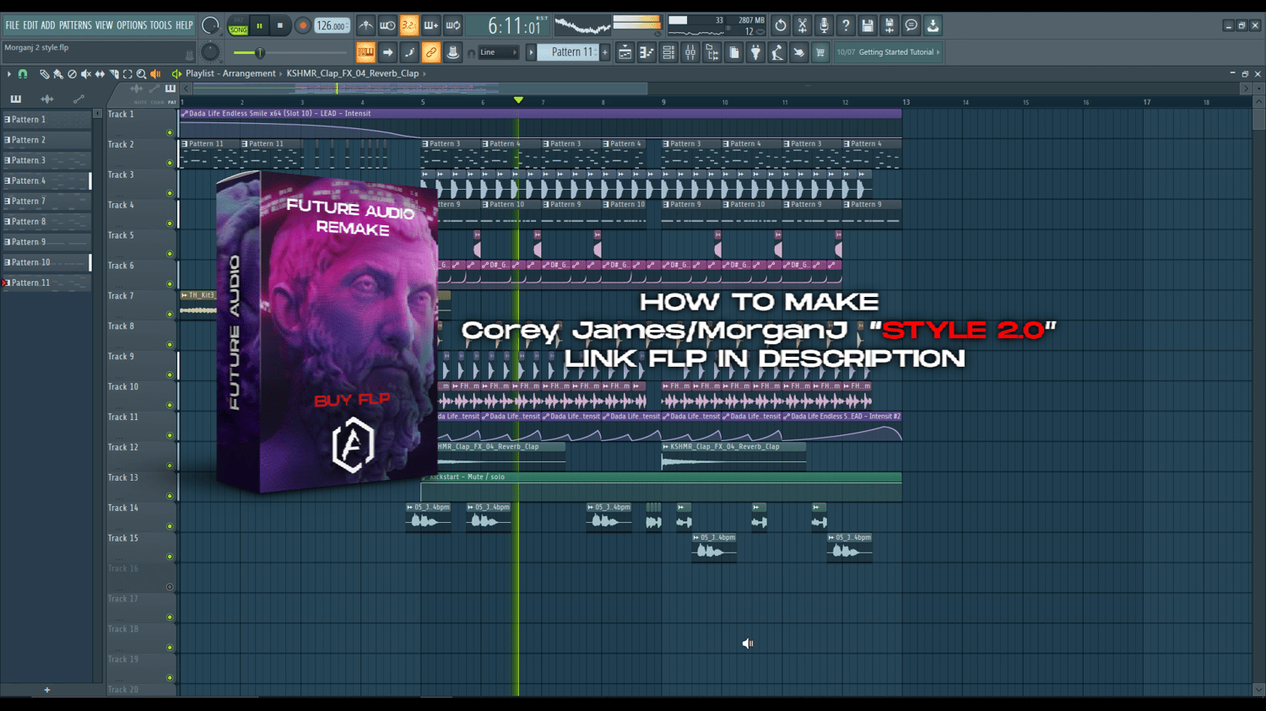1266x711 pixels.
Task: Open Playlist - Arrangement breadcrumb menu
Action: pos(230,73)
